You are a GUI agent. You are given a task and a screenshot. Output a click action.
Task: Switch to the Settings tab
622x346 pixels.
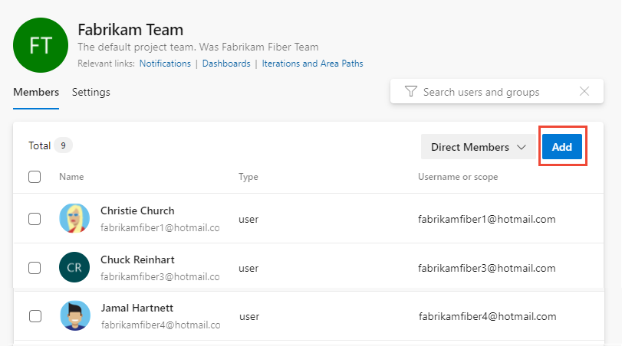[91, 93]
